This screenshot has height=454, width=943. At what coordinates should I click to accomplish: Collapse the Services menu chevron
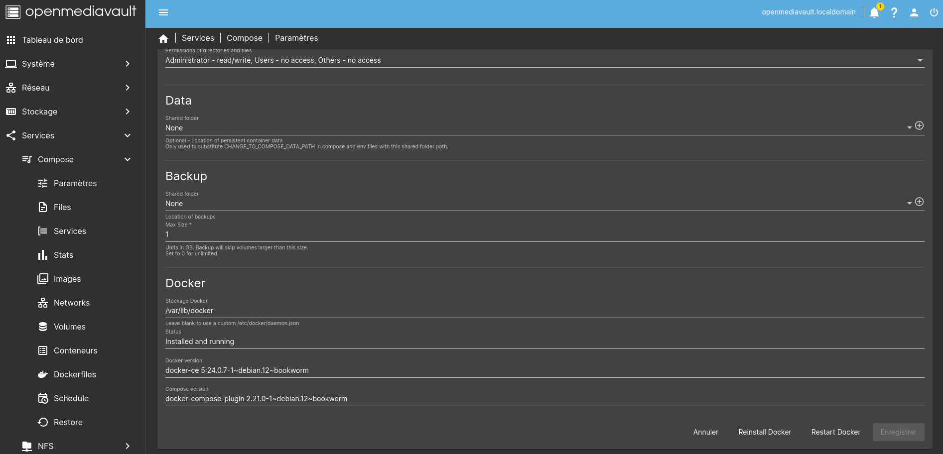[x=128, y=135]
